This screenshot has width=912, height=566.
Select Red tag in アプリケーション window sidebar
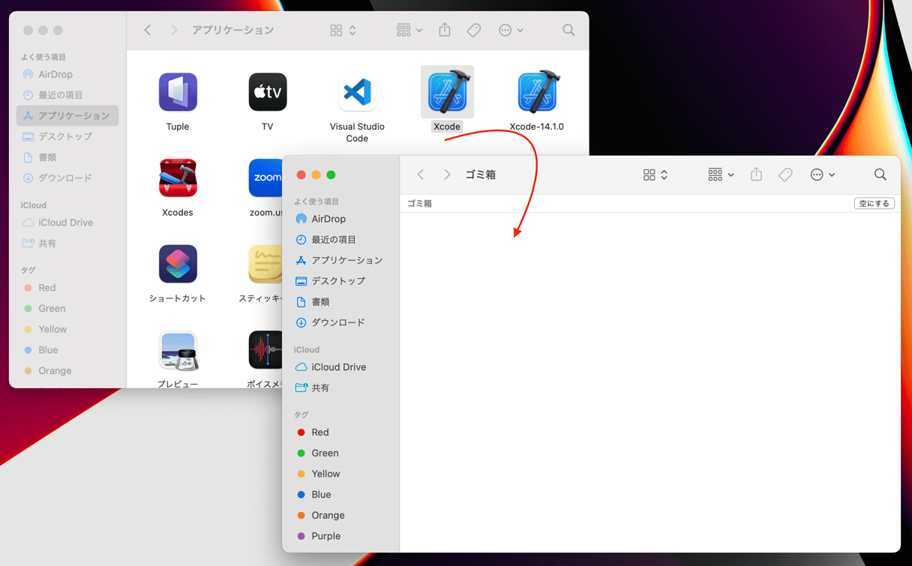click(67, 288)
